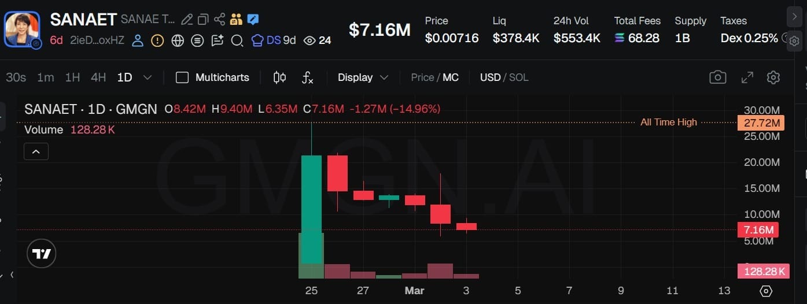Click the contract address 2ieD...oxHZ

click(x=97, y=40)
